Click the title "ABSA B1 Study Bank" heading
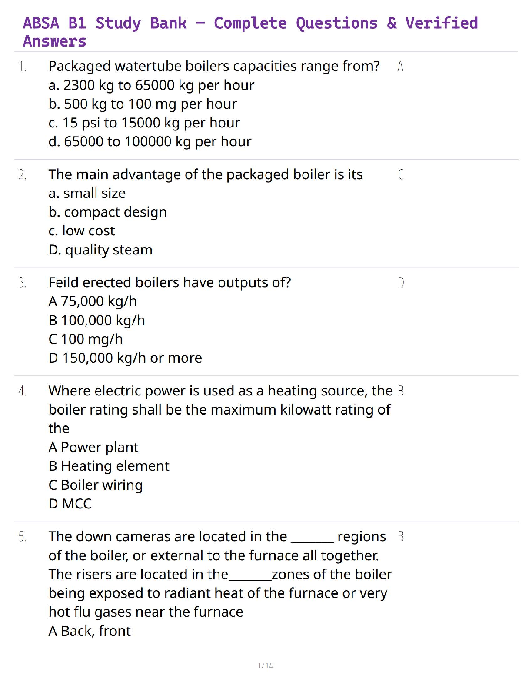Viewport: 532px width, 689px height. pos(250,31)
